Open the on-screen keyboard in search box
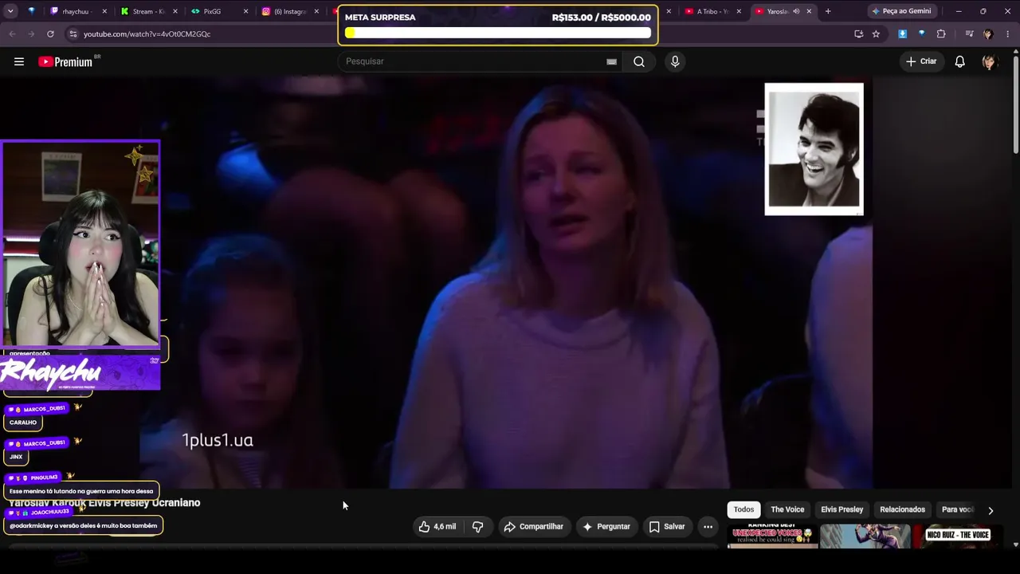This screenshot has width=1020, height=574. pos(611,61)
